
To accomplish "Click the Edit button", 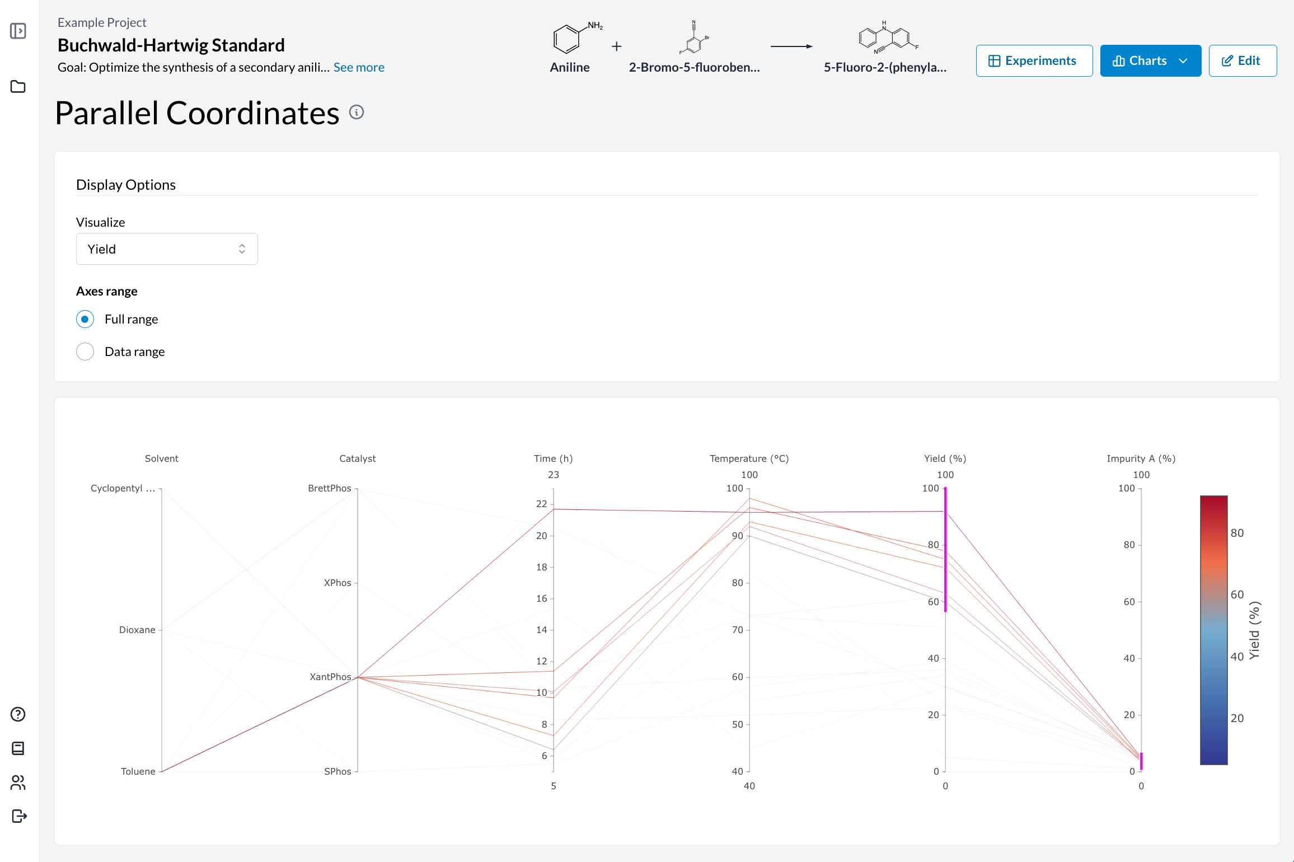I will click(1242, 60).
